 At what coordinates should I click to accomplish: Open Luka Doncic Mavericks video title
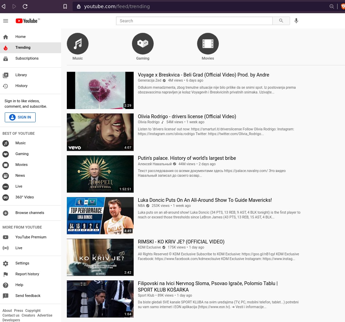tap(205, 200)
